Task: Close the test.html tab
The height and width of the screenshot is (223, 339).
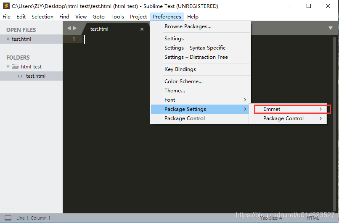Action: point(142,29)
